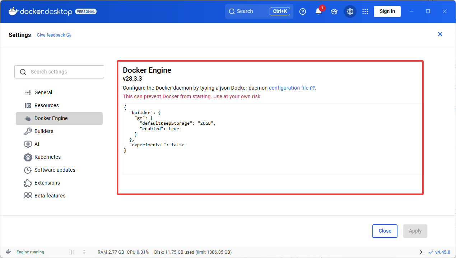Screen dimensions: 456x258
Task: Select Docker Engine settings section
Action: [x=59, y=118]
